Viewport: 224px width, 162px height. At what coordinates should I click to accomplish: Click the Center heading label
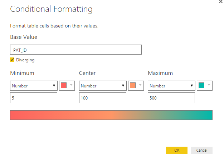(87, 73)
